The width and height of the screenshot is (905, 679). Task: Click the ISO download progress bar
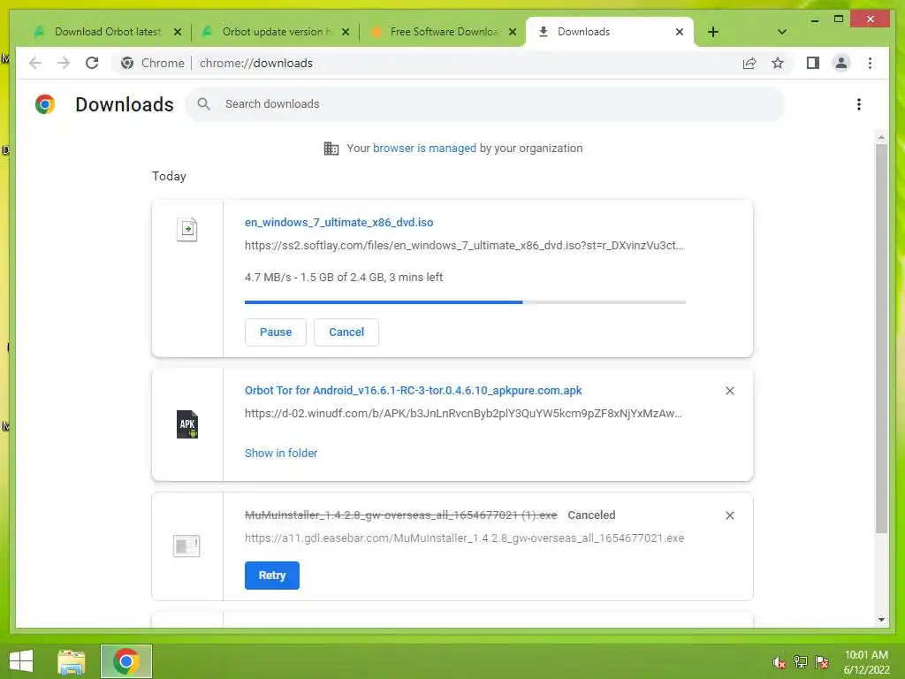click(x=465, y=302)
